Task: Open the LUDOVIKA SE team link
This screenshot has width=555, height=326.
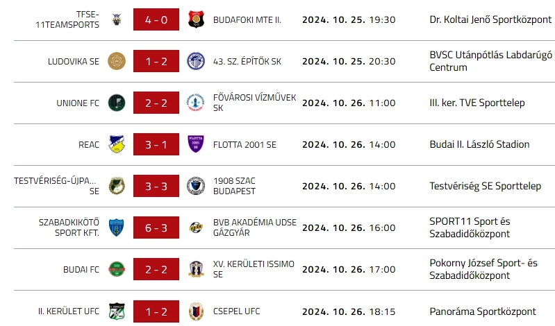Action: tap(74, 61)
